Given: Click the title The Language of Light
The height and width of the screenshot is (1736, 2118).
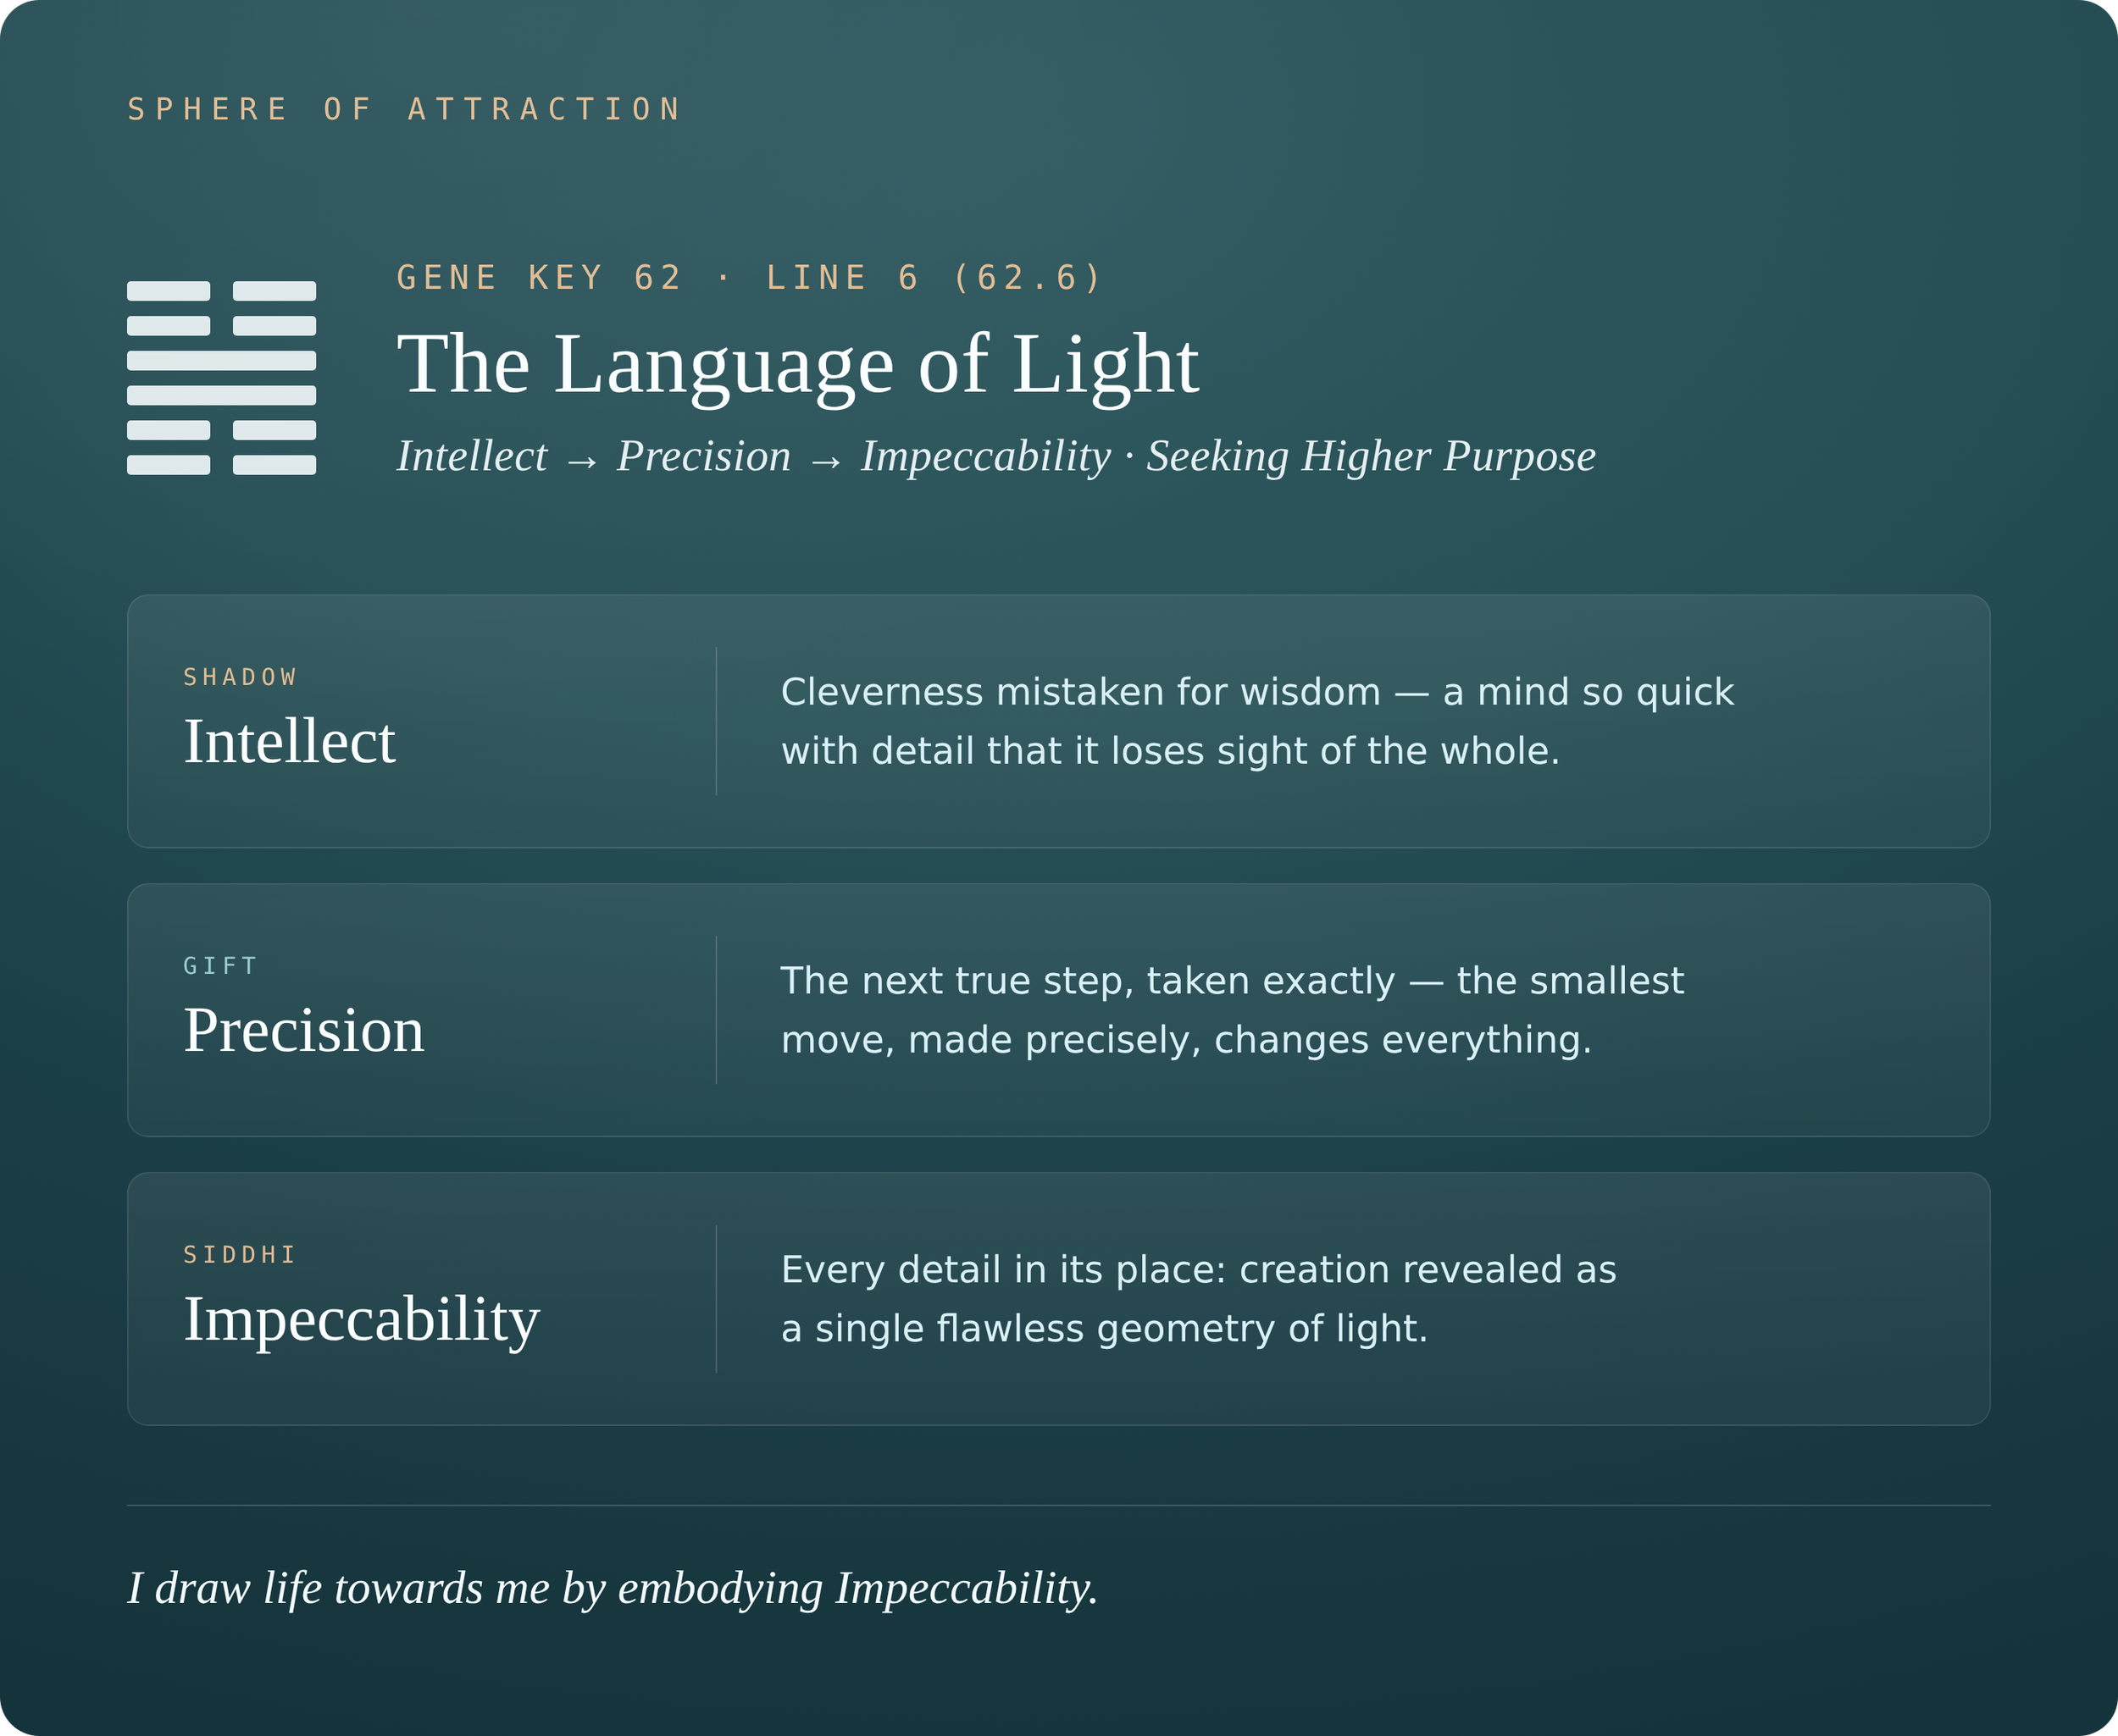Looking at the screenshot, I should click(x=797, y=364).
